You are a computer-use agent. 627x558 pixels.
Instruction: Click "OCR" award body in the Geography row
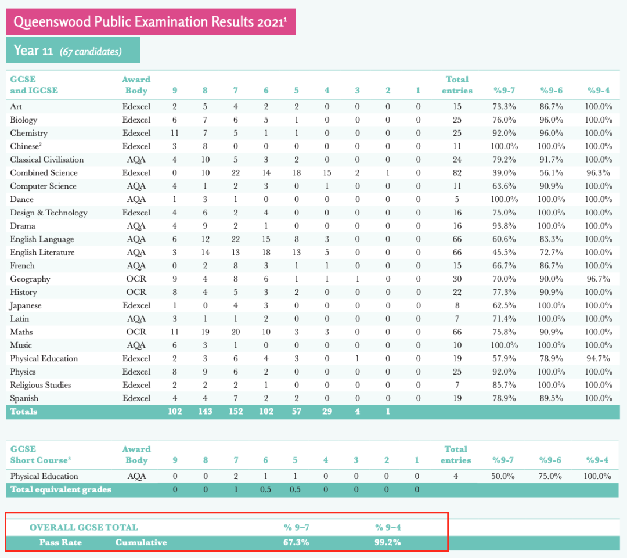tap(136, 279)
